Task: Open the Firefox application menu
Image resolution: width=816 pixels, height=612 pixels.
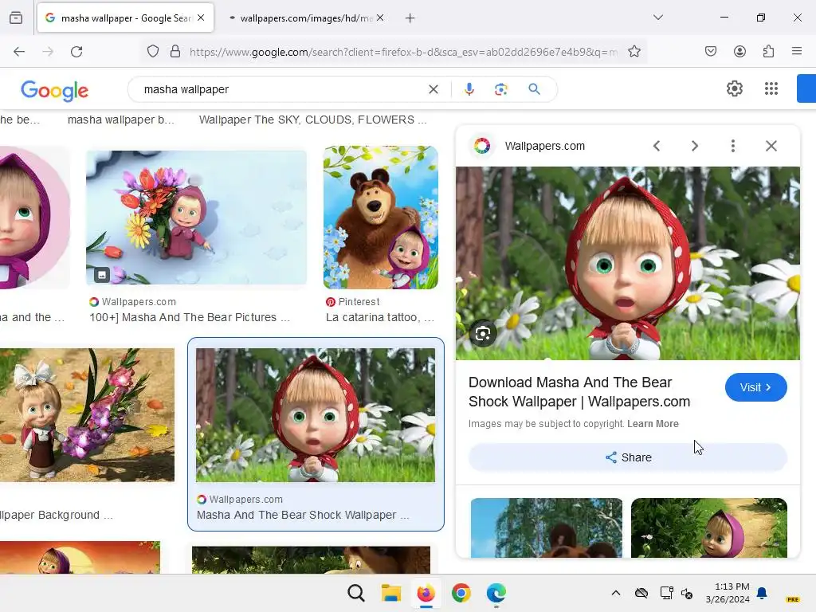Action: click(797, 52)
